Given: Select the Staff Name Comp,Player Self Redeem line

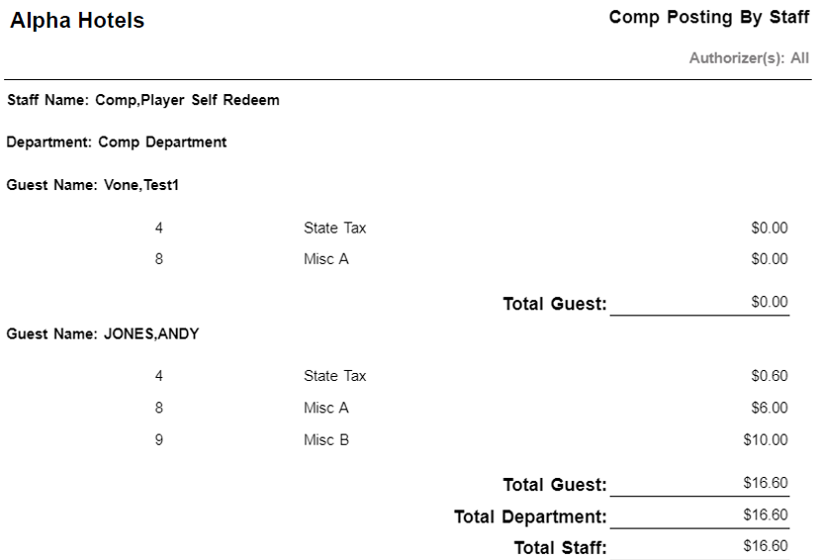Looking at the screenshot, I should click(143, 100).
